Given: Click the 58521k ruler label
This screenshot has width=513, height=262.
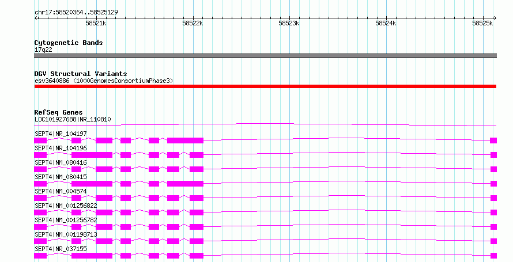Looking at the screenshot, I should pyautogui.click(x=96, y=23).
